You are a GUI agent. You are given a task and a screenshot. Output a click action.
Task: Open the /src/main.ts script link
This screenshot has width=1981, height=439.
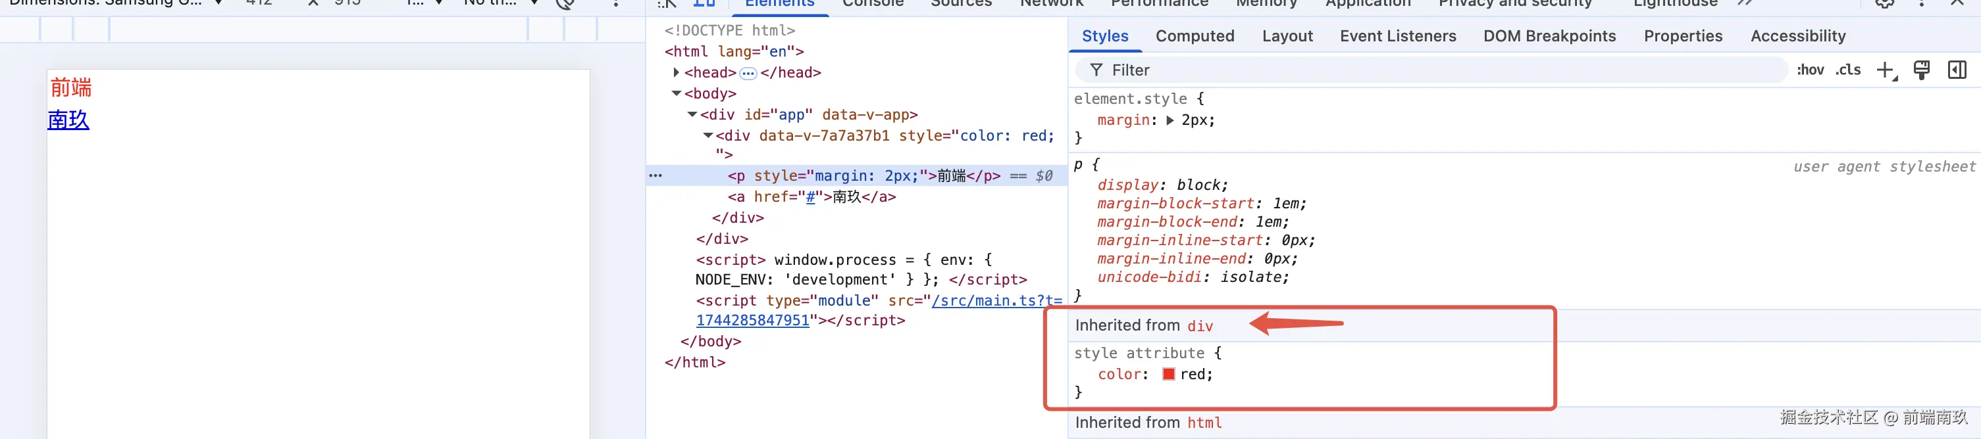point(996,301)
